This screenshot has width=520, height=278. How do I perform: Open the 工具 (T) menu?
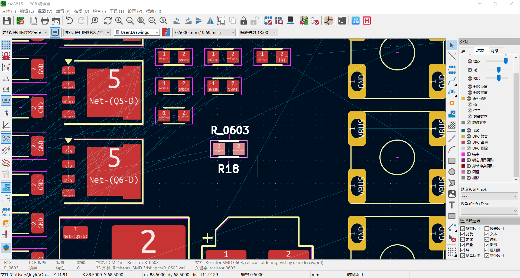pyautogui.click(x=117, y=11)
